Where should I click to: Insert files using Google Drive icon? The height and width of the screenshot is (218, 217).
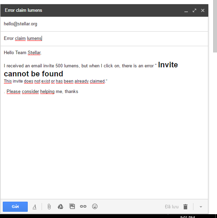click(60, 207)
